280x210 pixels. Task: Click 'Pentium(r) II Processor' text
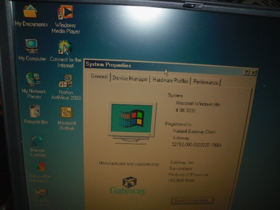(188, 175)
